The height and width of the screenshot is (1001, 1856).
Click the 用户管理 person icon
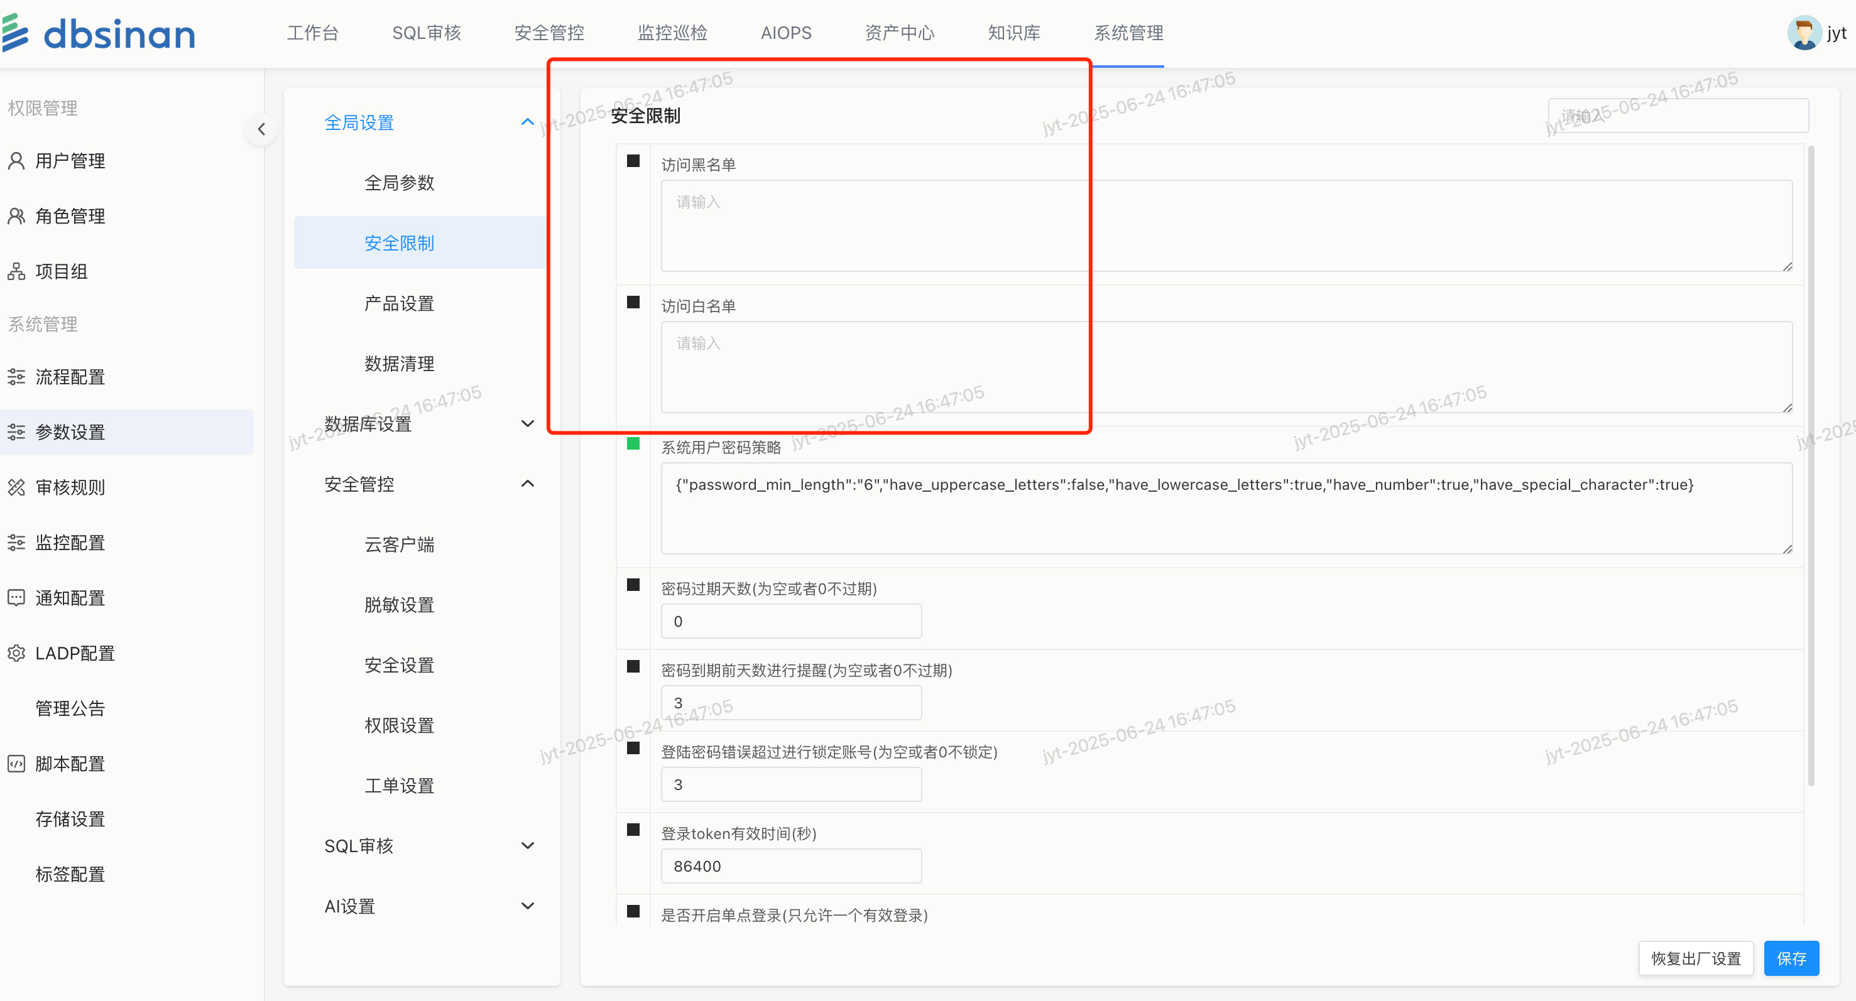pyautogui.click(x=16, y=161)
